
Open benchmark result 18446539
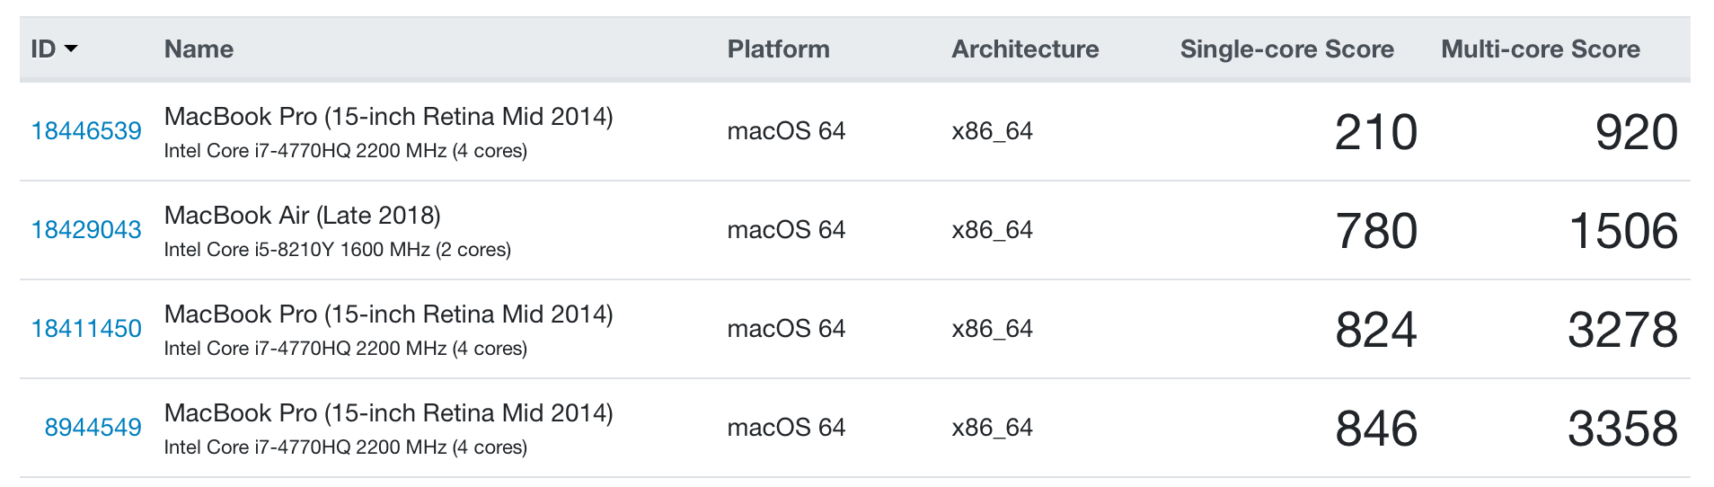(86, 131)
